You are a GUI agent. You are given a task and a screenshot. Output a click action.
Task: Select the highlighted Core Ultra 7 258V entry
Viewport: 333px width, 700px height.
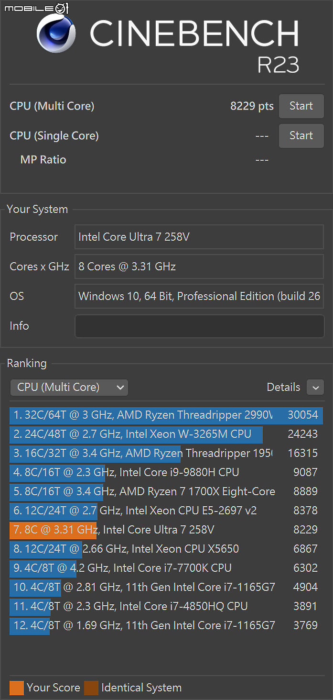(x=166, y=530)
